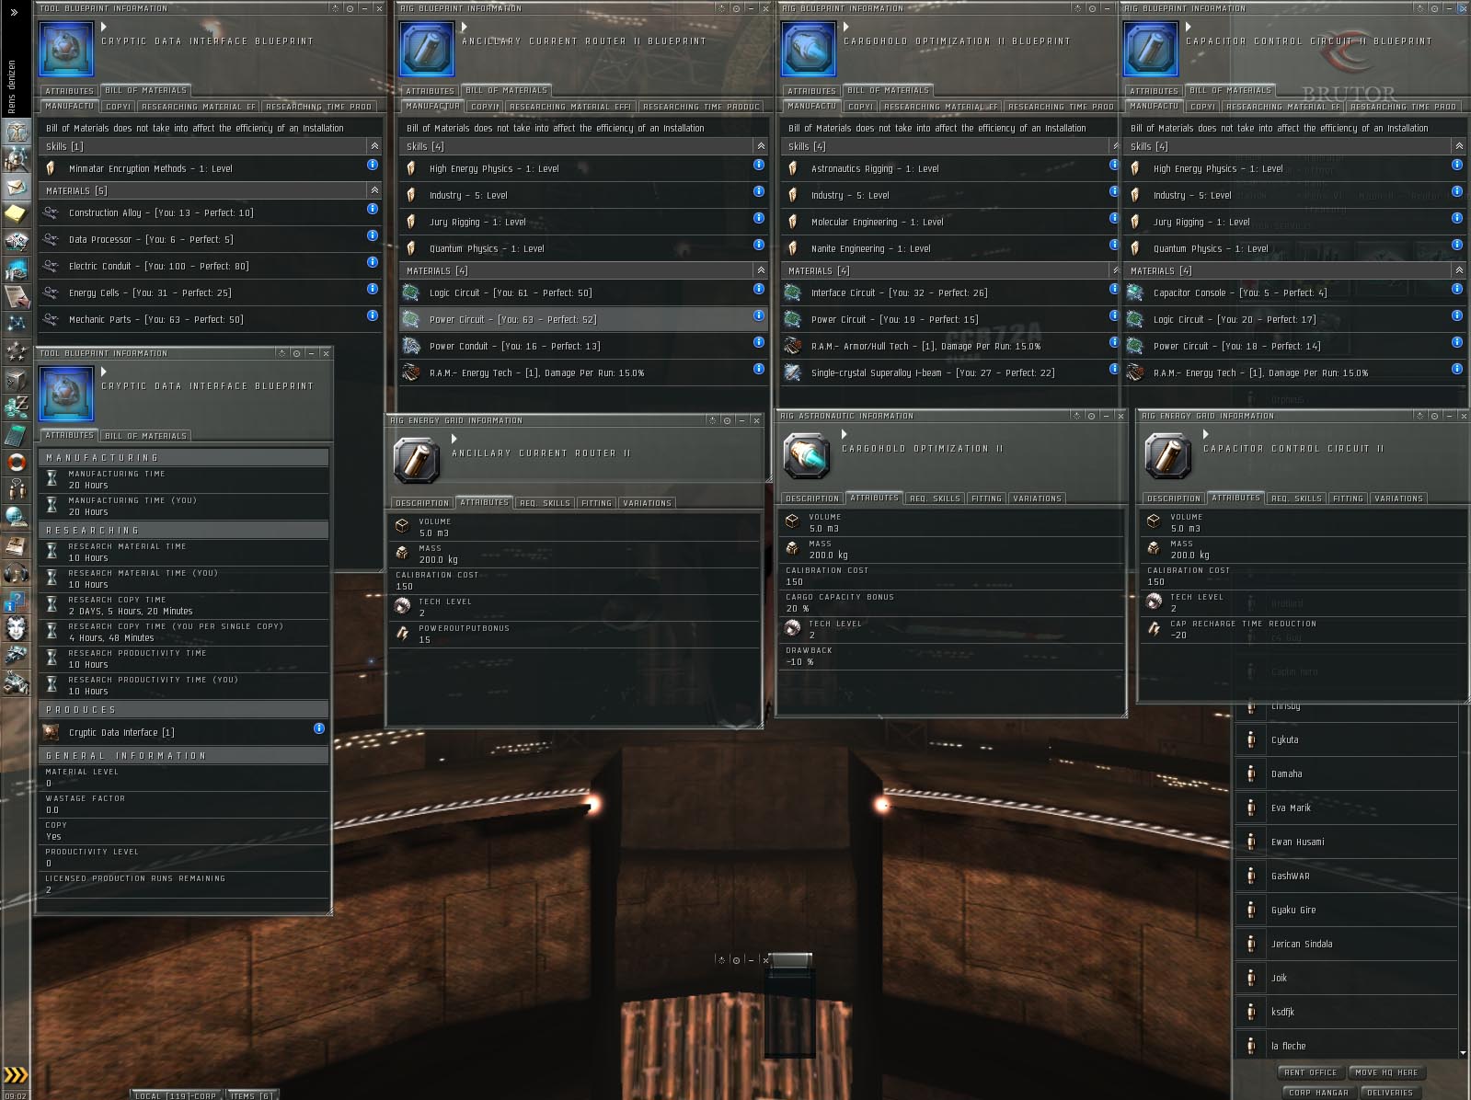The height and width of the screenshot is (1100, 1471).
Task: Select Eva Marik in the character list
Action: [x=1346, y=808]
